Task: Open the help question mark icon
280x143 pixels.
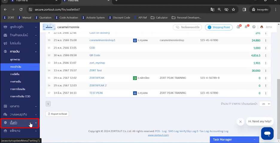Action: click(254, 27)
